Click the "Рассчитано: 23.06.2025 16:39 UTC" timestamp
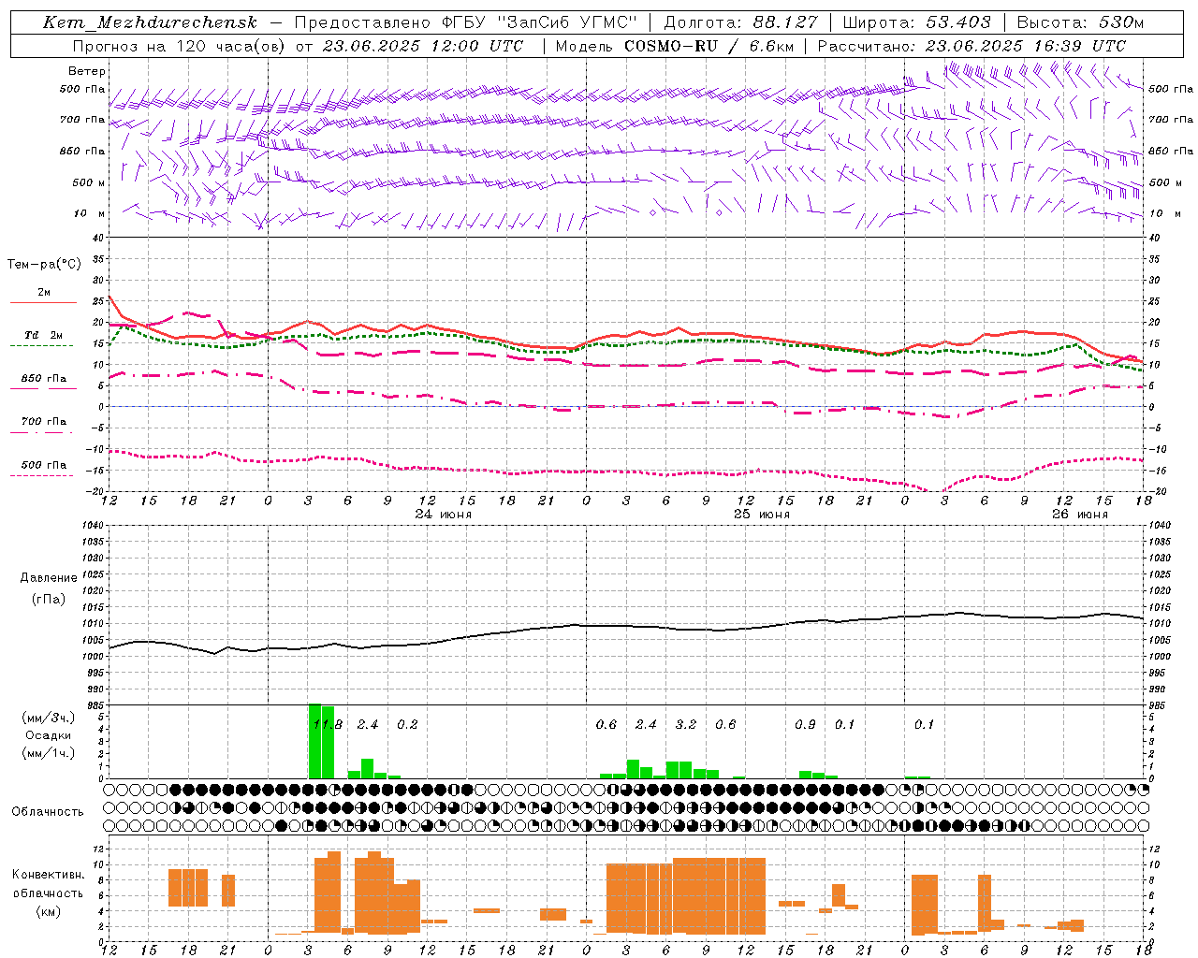 point(972,46)
